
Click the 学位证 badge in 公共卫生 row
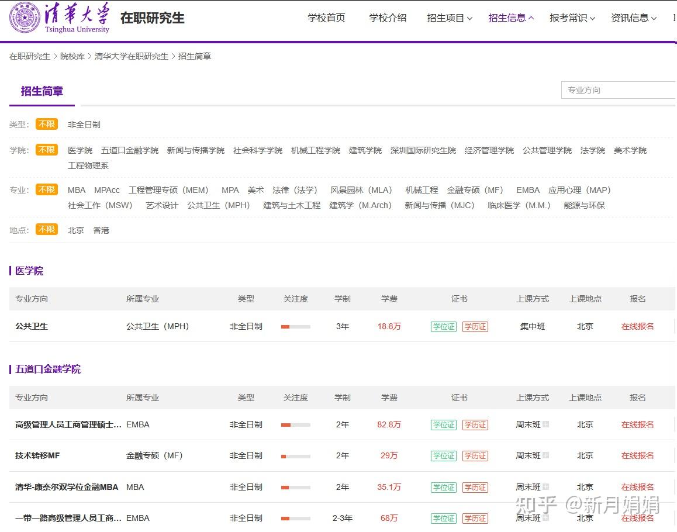(443, 327)
